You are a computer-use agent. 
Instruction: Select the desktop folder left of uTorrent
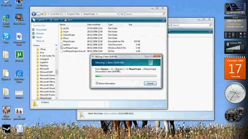click(x=6, y=56)
